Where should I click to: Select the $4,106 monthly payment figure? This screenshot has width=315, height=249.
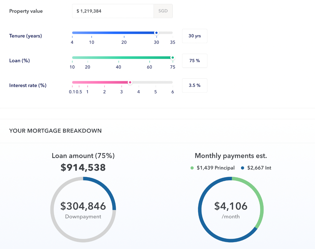[x=231, y=206]
